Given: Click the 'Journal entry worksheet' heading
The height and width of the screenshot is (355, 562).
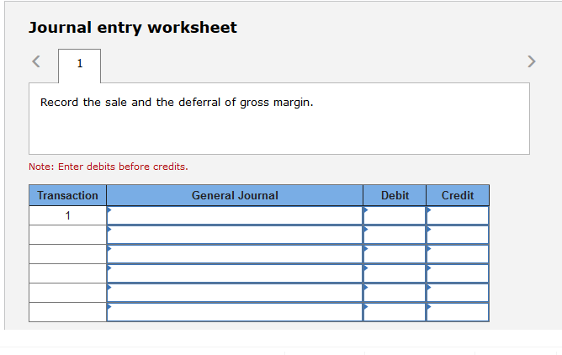Looking at the screenshot, I should pos(133,28).
